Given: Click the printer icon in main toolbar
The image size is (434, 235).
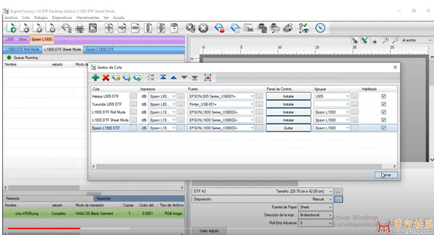Looking at the screenshot, I should tap(80, 28).
